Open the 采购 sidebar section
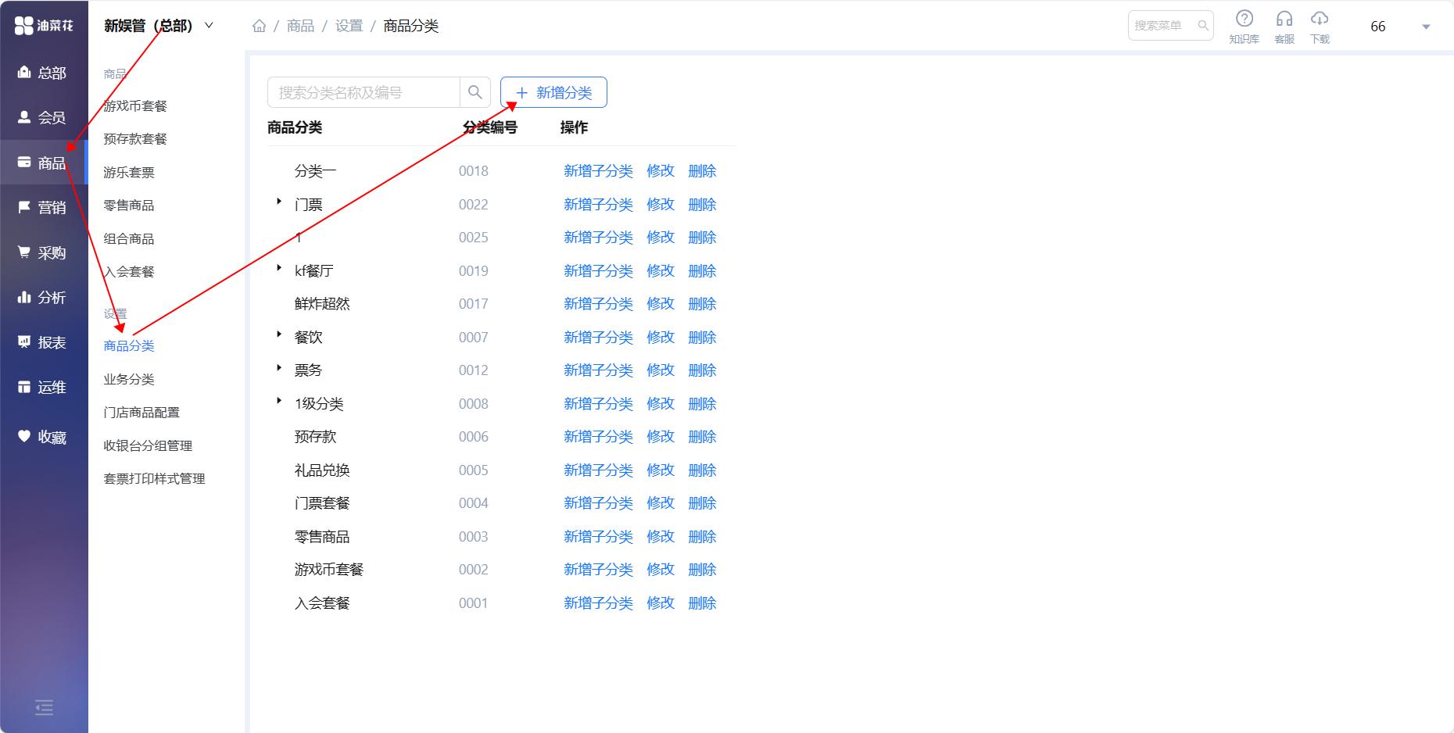The image size is (1454, 733). point(43,252)
